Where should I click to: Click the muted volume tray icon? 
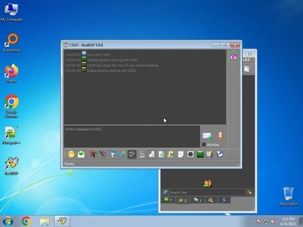click(273, 222)
